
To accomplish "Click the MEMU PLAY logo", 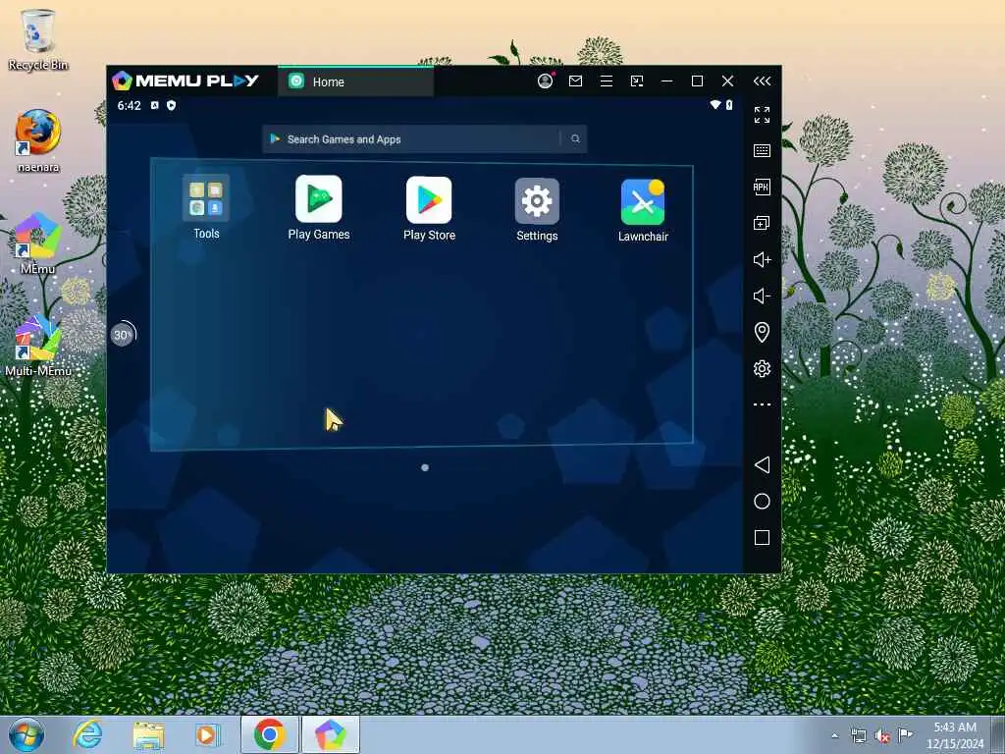I will [185, 81].
